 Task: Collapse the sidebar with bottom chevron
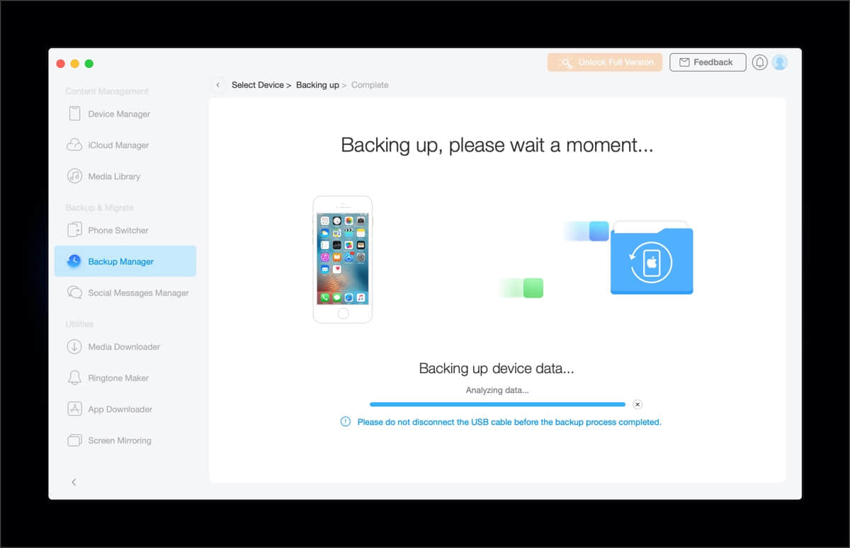coord(74,482)
